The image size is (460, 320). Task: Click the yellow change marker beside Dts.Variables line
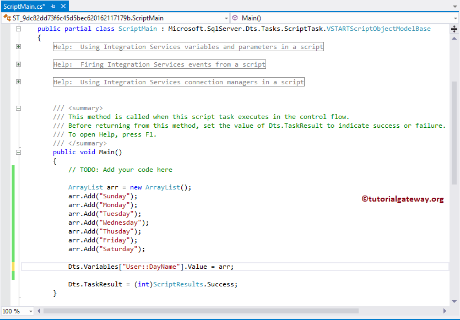coord(13,266)
